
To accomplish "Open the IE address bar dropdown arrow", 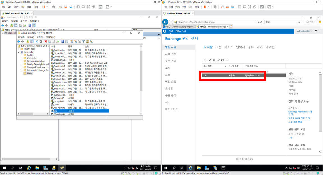I will [256, 22].
